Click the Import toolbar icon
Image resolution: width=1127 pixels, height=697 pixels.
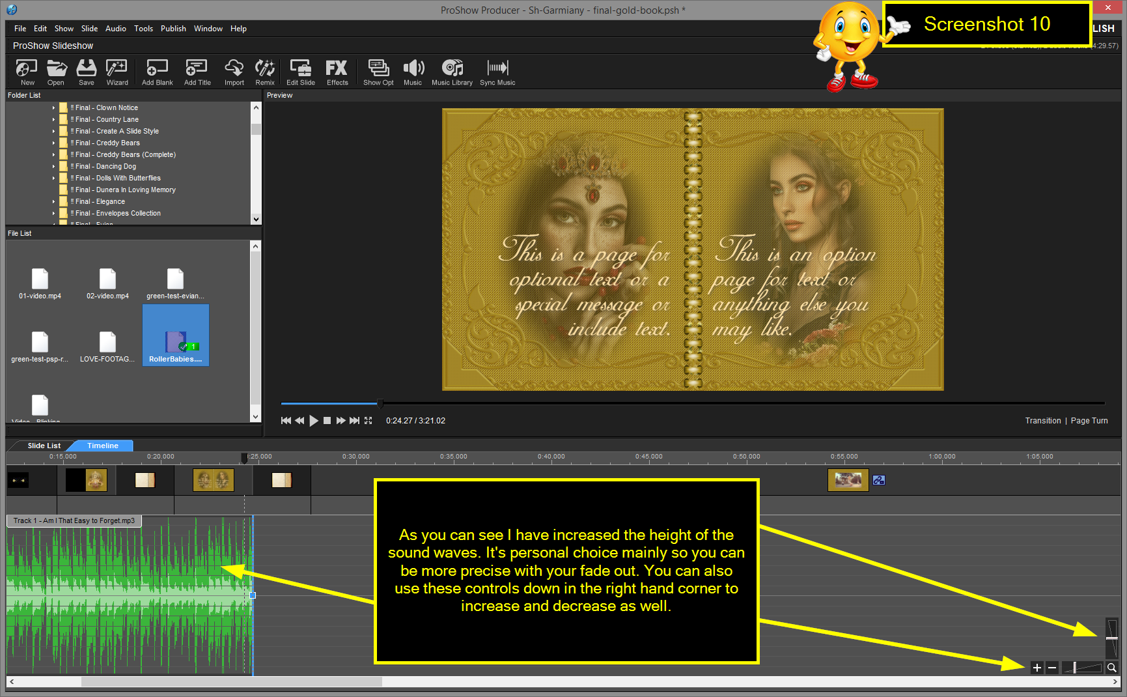coord(234,72)
